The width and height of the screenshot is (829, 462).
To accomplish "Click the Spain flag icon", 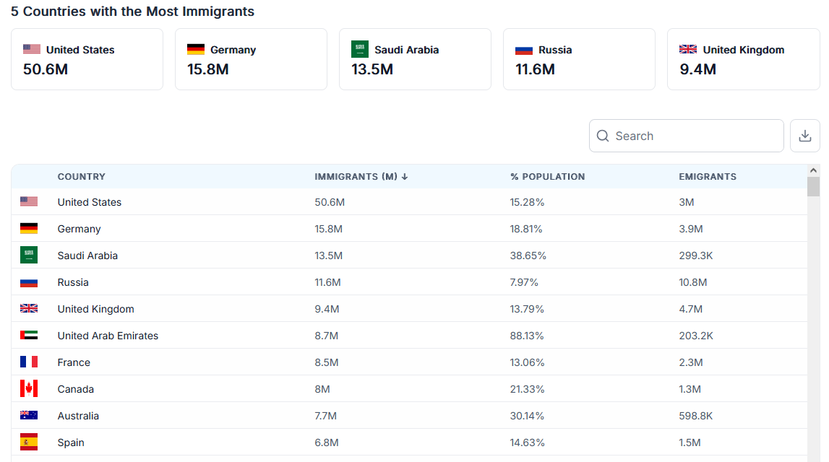I will coord(29,442).
